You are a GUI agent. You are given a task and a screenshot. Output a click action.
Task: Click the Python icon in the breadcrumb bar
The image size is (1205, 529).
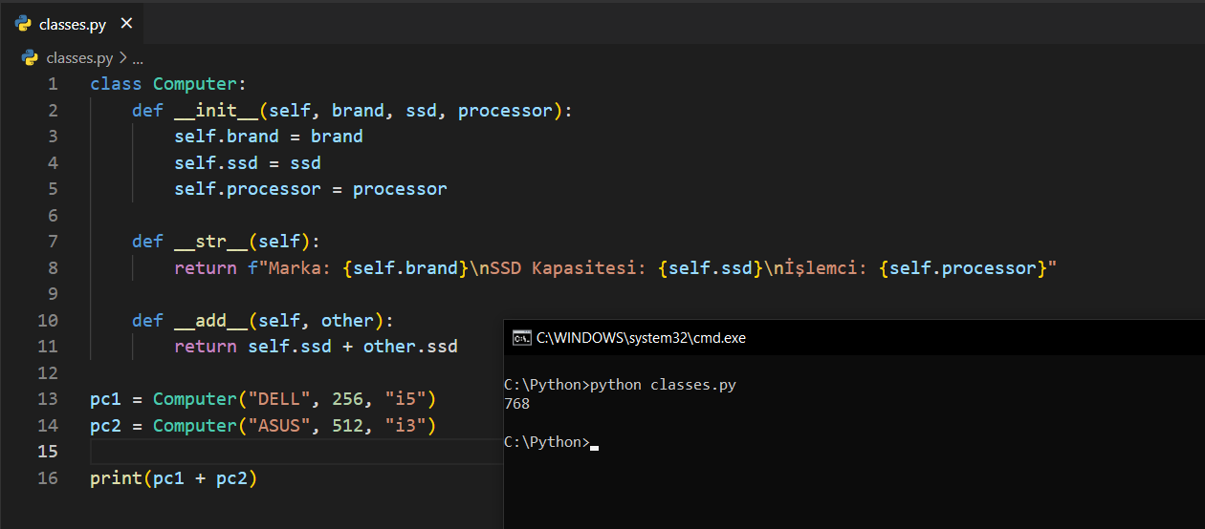click(30, 58)
